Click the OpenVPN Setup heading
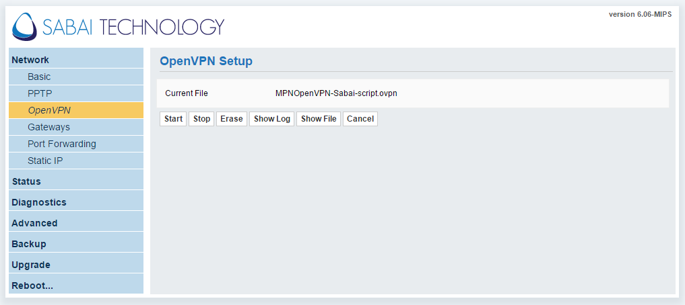The height and width of the screenshot is (305, 685). pyautogui.click(x=206, y=61)
